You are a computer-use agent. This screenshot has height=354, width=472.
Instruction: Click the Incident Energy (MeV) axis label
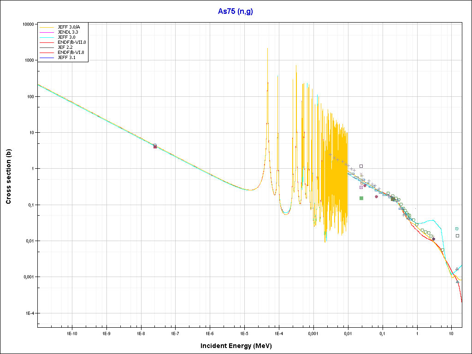pyautogui.click(x=239, y=346)
